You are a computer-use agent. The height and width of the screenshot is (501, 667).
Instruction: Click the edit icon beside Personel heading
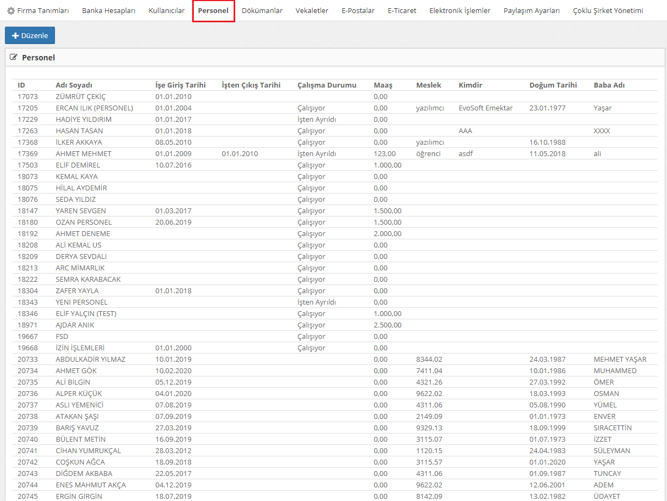click(14, 57)
